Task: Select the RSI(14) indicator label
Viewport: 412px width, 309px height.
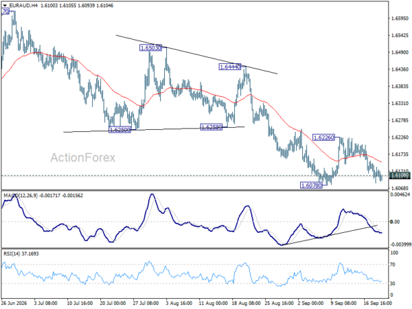Action: coord(12,254)
